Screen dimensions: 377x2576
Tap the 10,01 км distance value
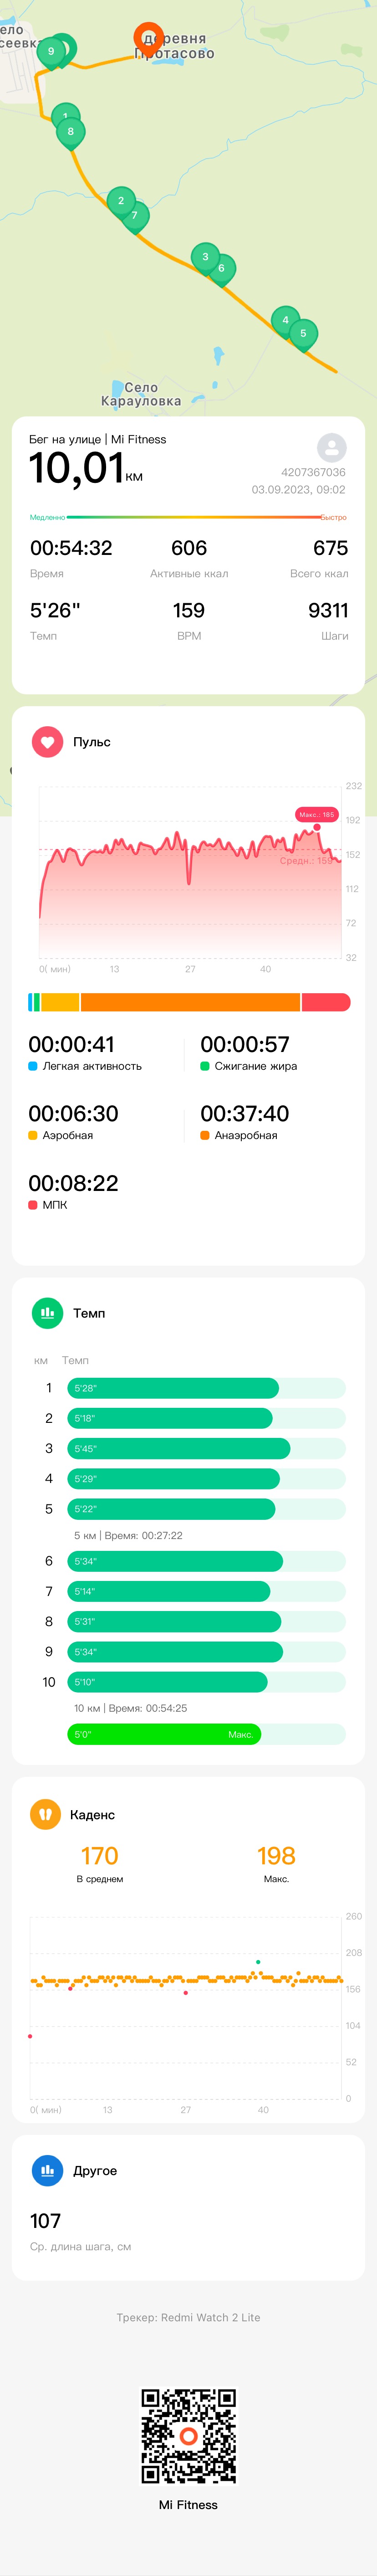pyautogui.click(x=86, y=468)
